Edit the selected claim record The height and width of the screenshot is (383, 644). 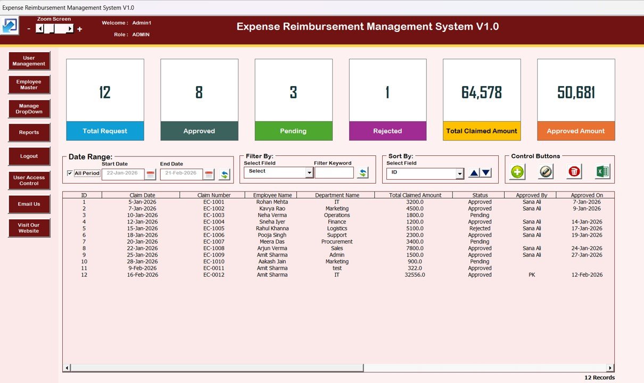(545, 171)
